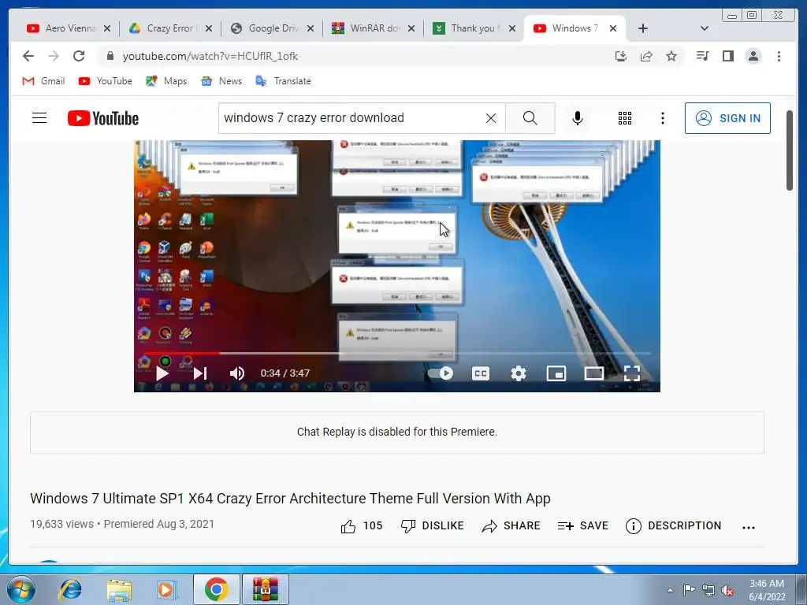This screenshot has height=605, width=807.
Task: Show hidden tray icons arrow
Action: (x=670, y=590)
